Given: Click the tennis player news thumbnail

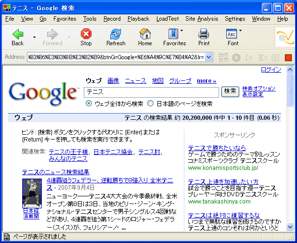Looking at the screenshot, I should tap(32, 193).
